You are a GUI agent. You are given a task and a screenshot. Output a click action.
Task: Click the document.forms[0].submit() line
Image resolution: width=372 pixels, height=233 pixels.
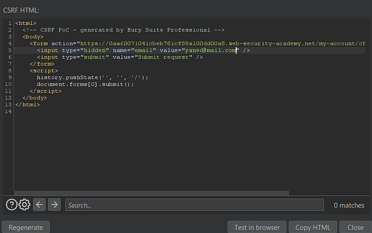(x=85, y=84)
